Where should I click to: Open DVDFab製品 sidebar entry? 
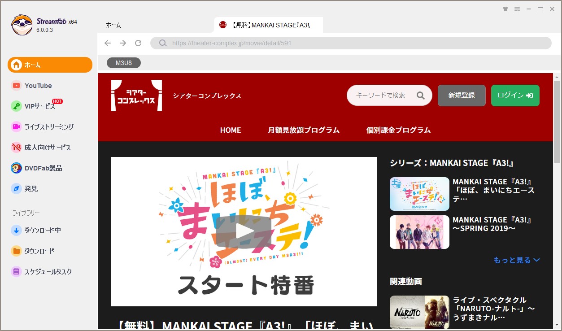point(36,168)
